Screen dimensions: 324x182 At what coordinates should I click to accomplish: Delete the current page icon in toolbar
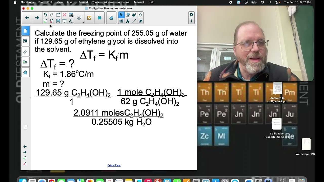52,21
